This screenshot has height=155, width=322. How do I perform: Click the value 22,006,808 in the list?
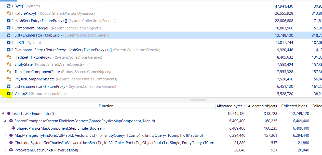point(284,21)
